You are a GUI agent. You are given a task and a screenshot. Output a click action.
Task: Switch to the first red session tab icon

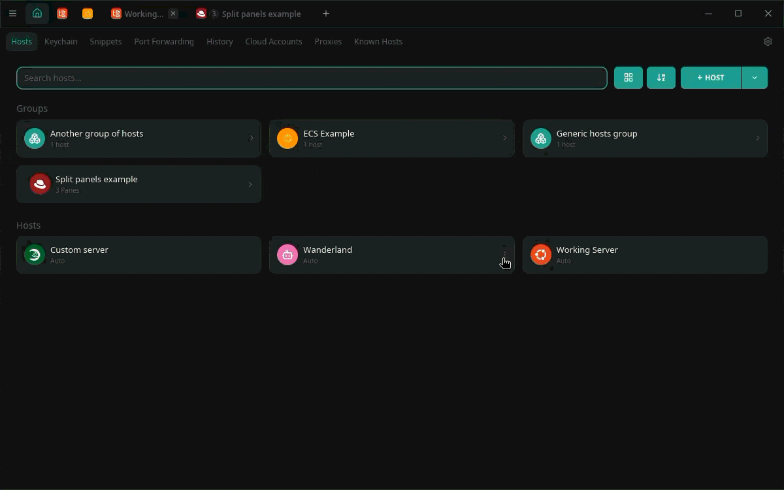(62, 13)
